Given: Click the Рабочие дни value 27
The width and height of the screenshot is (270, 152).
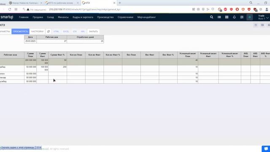Looking at the screenshot, I should 51,41.
